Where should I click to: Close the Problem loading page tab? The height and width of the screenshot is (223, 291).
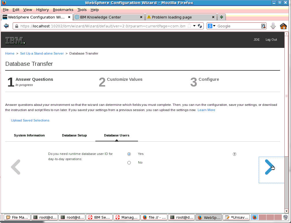pyautogui.click(x=213, y=17)
